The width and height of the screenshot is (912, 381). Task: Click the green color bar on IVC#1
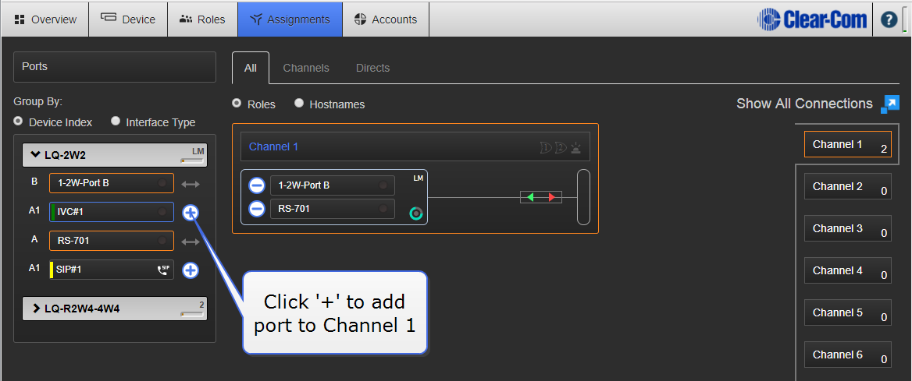tap(53, 212)
